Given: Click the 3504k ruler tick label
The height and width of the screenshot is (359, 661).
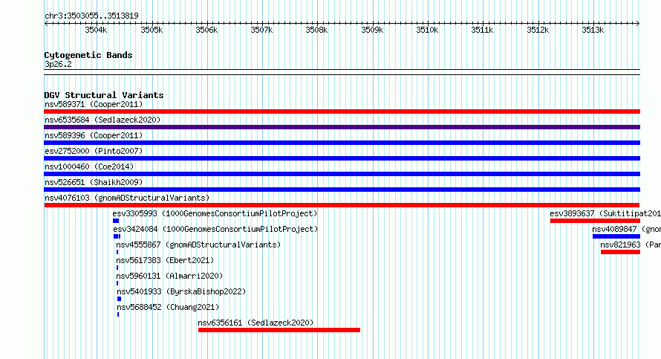Looking at the screenshot, I should pyautogui.click(x=96, y=30).
